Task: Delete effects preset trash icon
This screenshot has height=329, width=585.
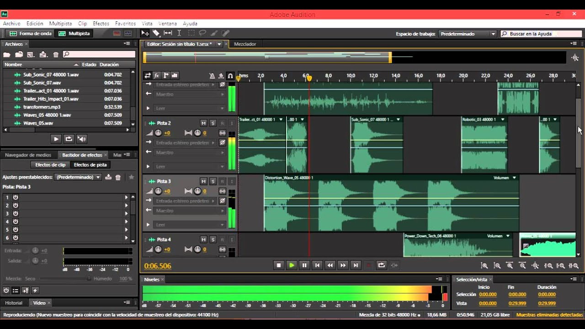Action: click(x=118, y=177)
